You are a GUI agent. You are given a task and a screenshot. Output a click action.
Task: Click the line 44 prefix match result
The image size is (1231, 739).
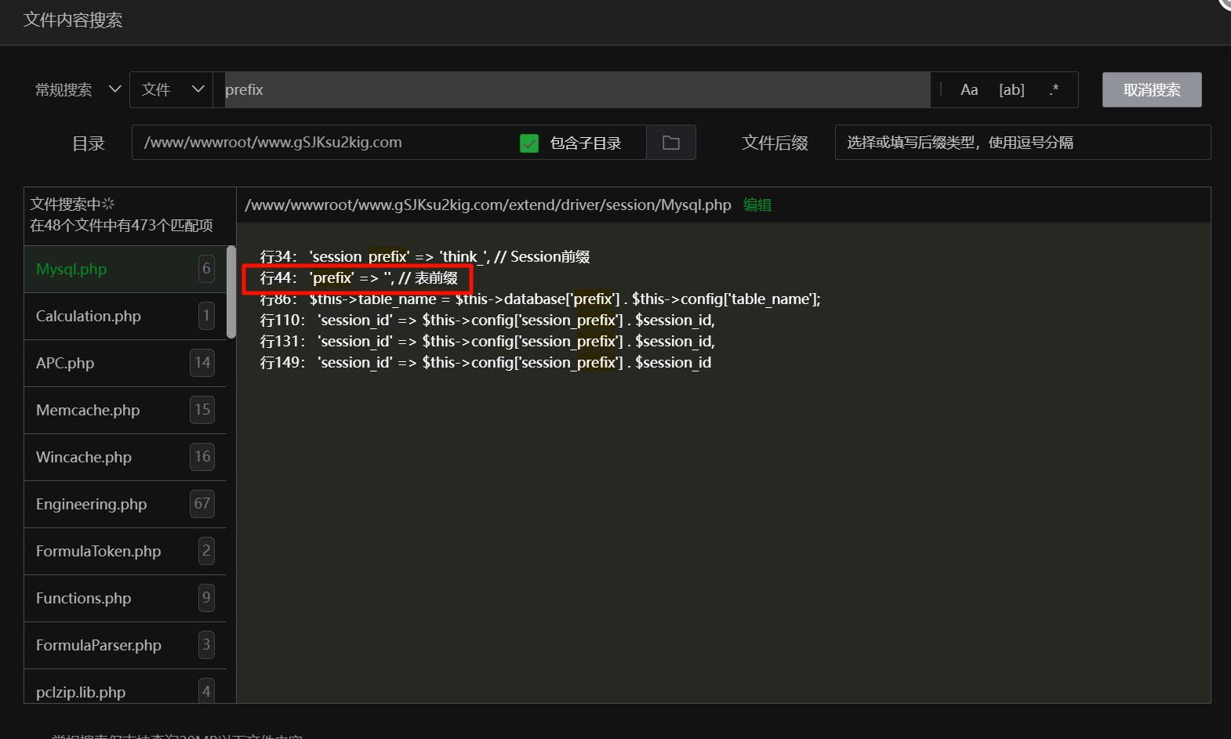(x=358, y=278)
